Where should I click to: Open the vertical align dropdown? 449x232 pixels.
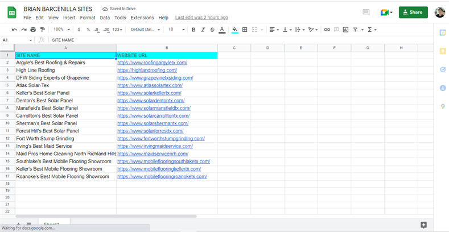(287, 30)
